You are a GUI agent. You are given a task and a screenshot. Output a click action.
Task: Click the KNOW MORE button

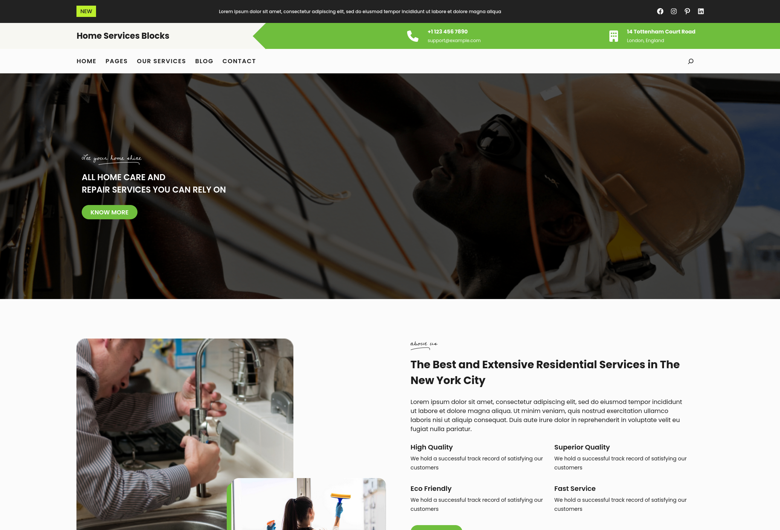(x=110, y=212)
